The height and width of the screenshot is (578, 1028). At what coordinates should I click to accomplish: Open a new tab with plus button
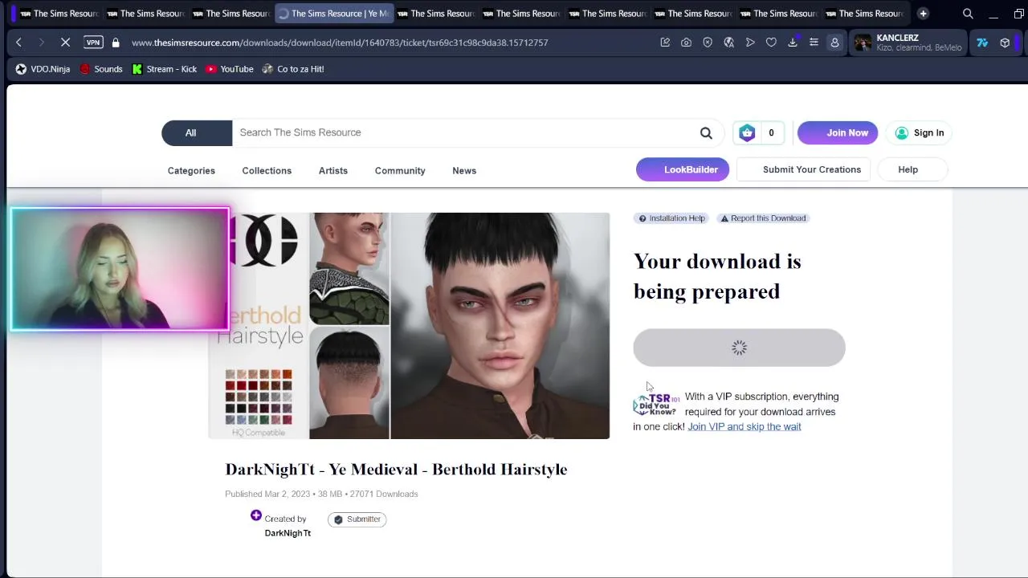[x=923, y=14]
